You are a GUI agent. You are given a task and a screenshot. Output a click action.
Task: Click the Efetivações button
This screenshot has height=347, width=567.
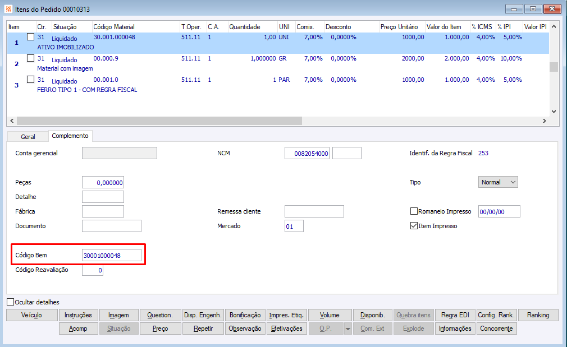pos(286,329)
